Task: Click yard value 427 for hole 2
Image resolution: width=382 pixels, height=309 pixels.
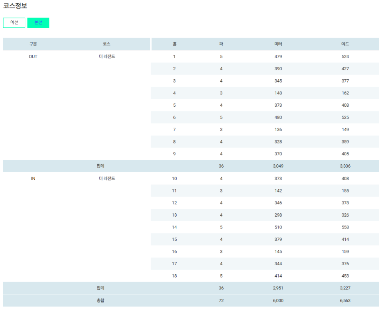Action: (345, 69)
